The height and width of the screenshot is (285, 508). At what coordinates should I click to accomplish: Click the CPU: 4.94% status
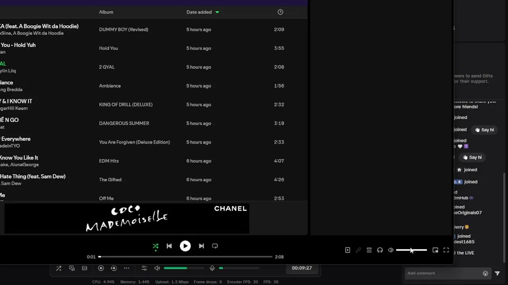click(103, 282)
